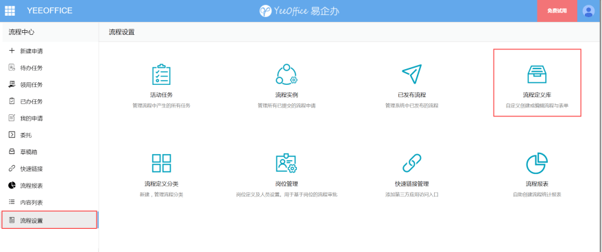The width and height of the screenshot is (602, 252).
Task: Open the 活动任务 tile label
Action: [x=161, y=94]
